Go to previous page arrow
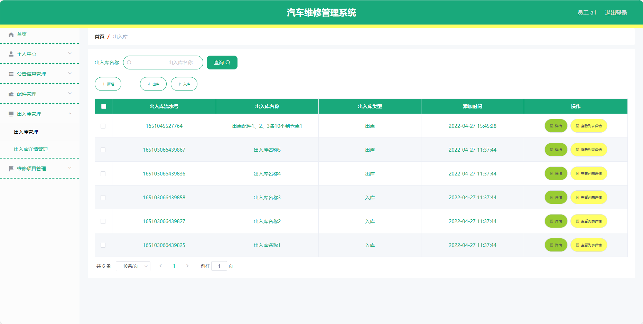 pos(161,266)
